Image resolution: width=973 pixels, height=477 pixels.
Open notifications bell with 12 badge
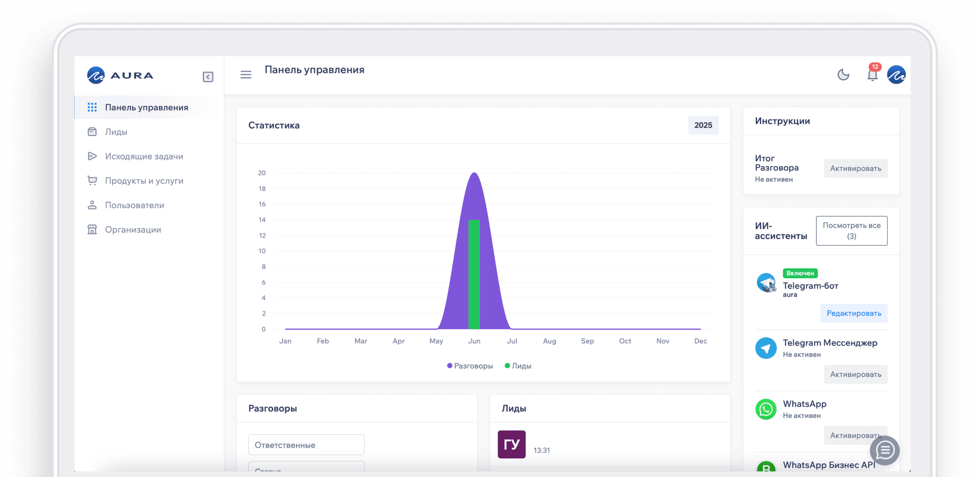coord(872,75)
